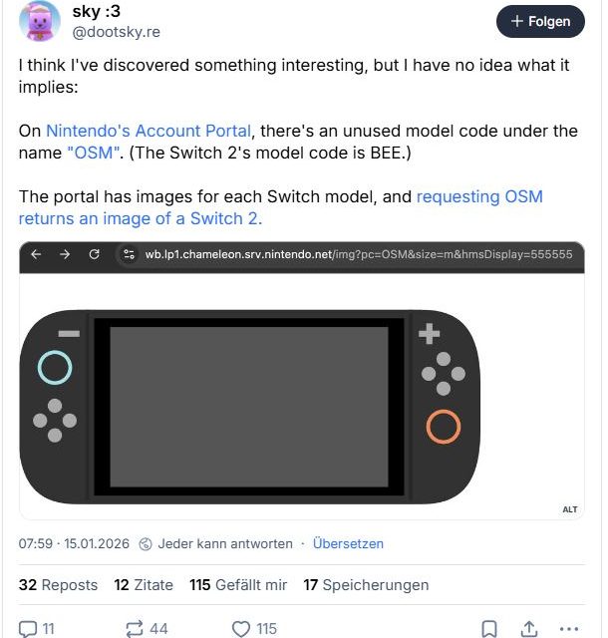Image resolution: width=608 pixels, height=638 pixels.
Task: Like the post with heart icon
Action: tap(241, 628)
